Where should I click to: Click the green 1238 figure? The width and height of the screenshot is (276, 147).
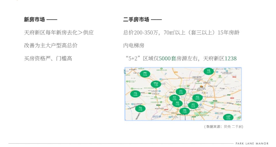coord(231,58)
